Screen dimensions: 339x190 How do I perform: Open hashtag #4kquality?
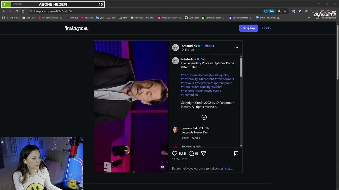click(222, 75)
